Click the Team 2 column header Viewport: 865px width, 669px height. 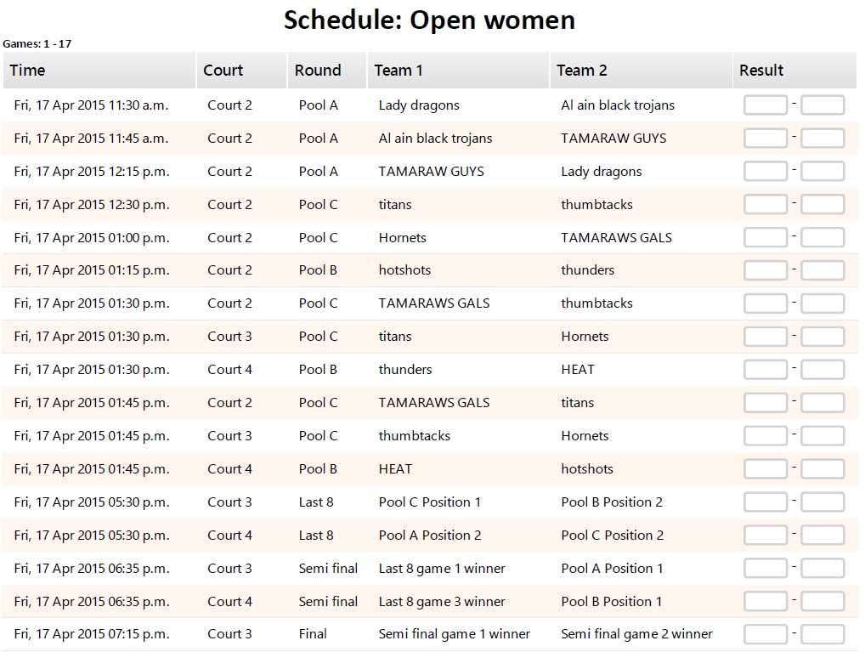(x=582, y=71)
